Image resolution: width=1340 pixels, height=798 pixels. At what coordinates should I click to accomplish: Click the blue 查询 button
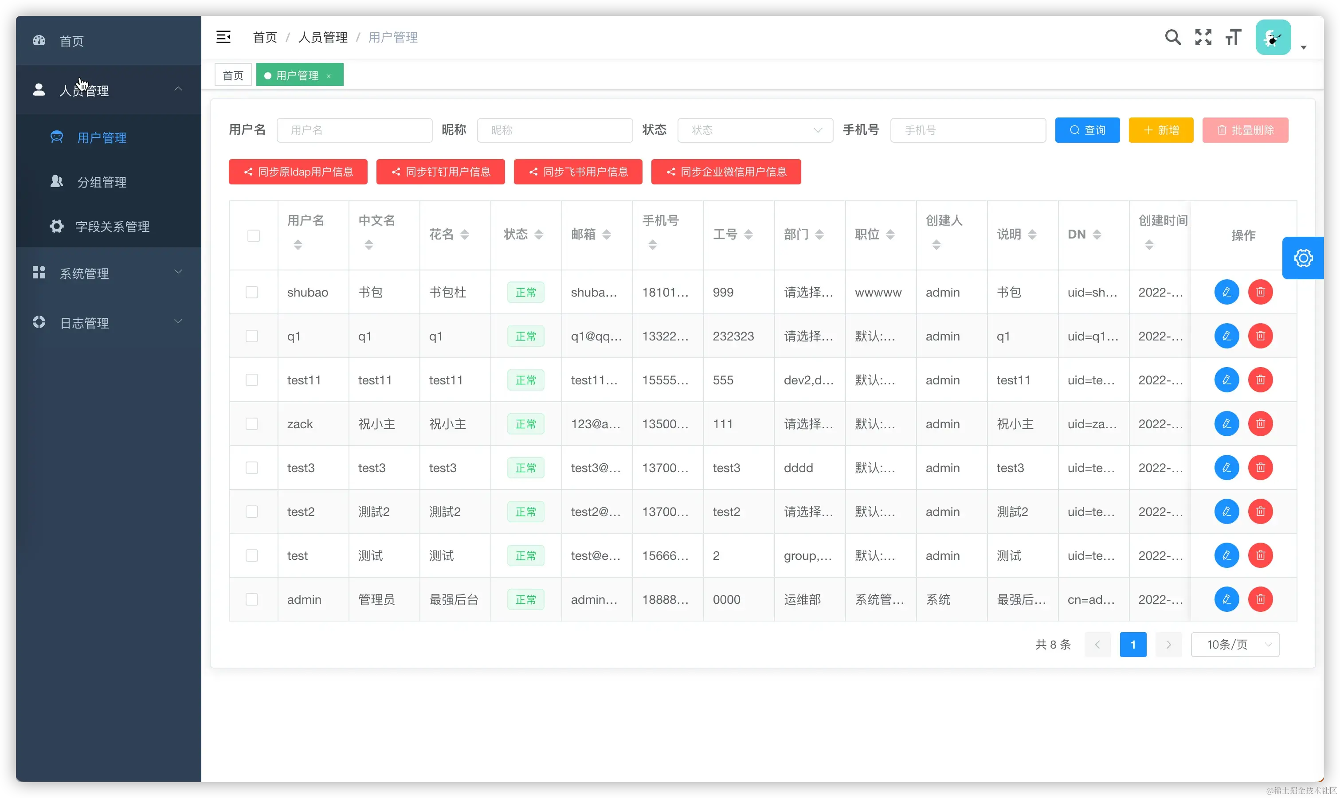(x=1087, y=130)
